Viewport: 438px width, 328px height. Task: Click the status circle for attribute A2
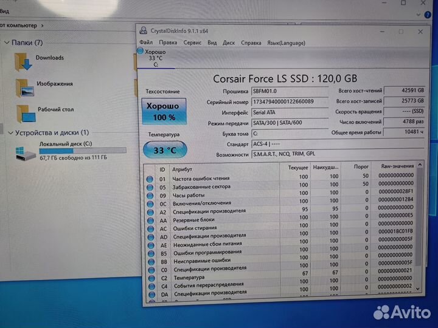tap(150, 212)
